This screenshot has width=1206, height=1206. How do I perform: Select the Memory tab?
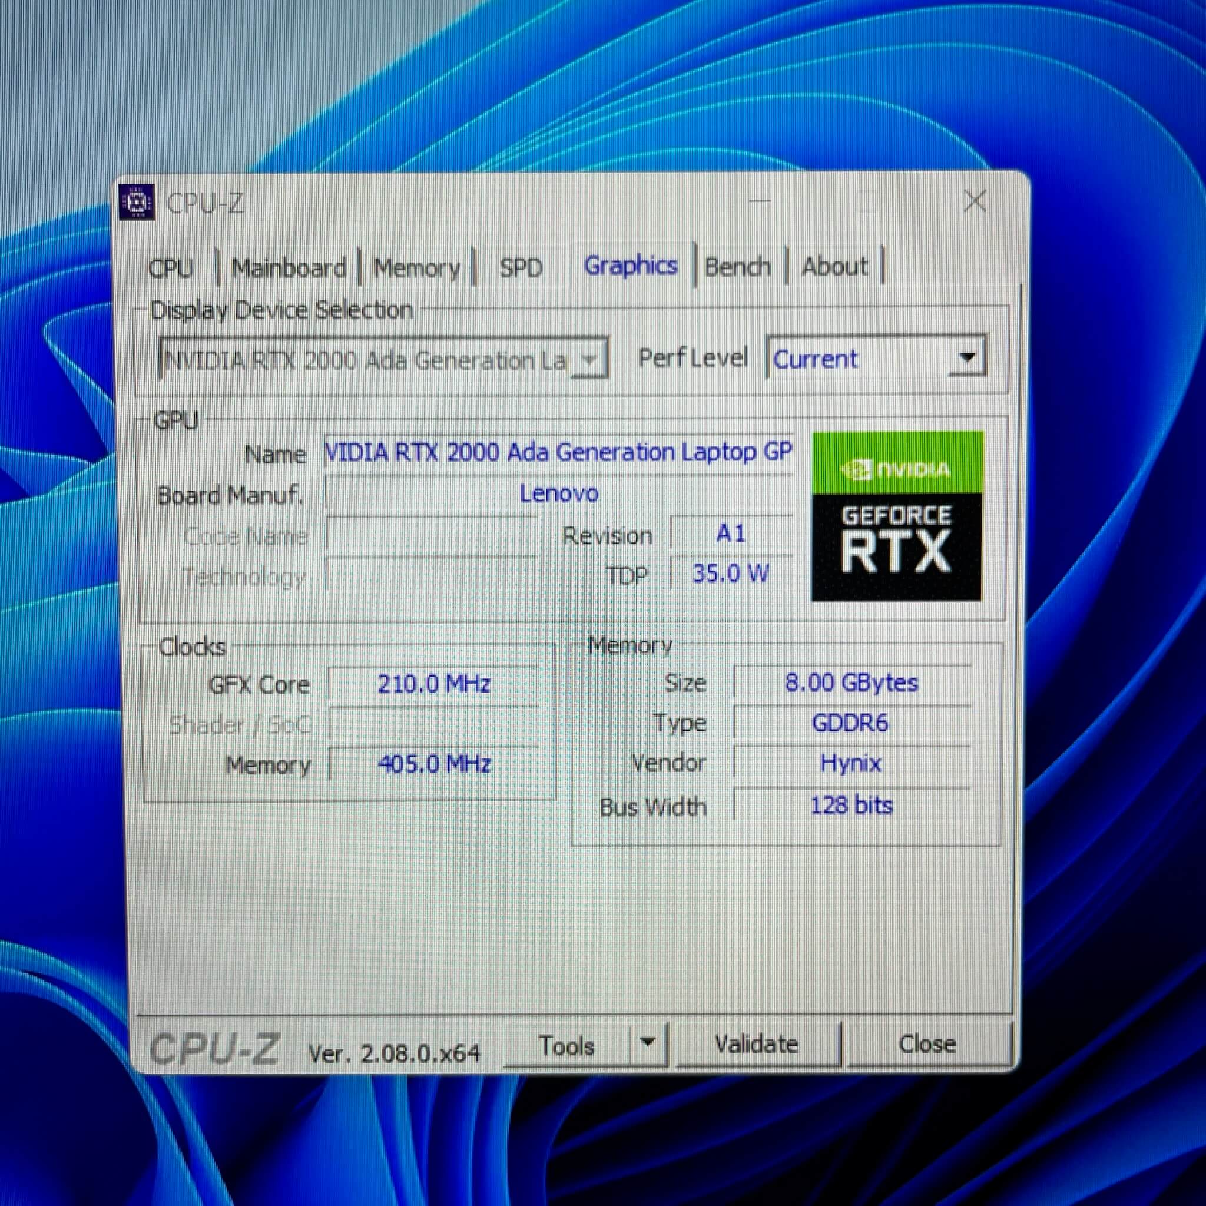click(417, 269)
